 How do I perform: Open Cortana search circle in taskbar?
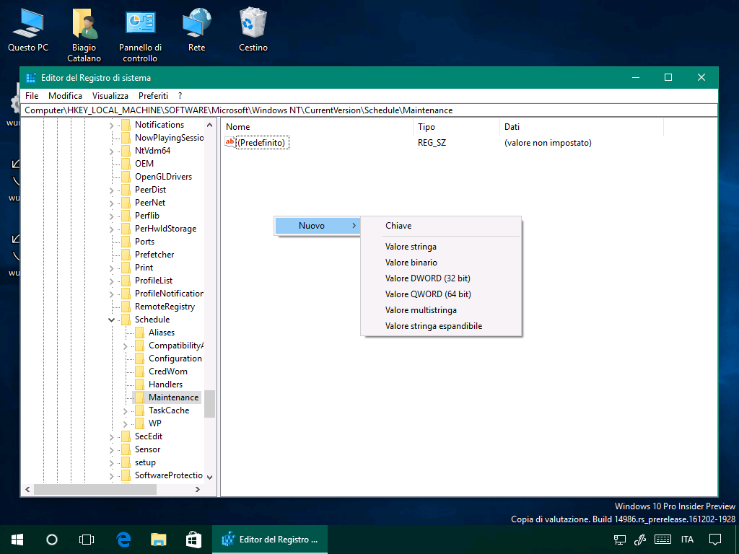click(x=52, y=540)
